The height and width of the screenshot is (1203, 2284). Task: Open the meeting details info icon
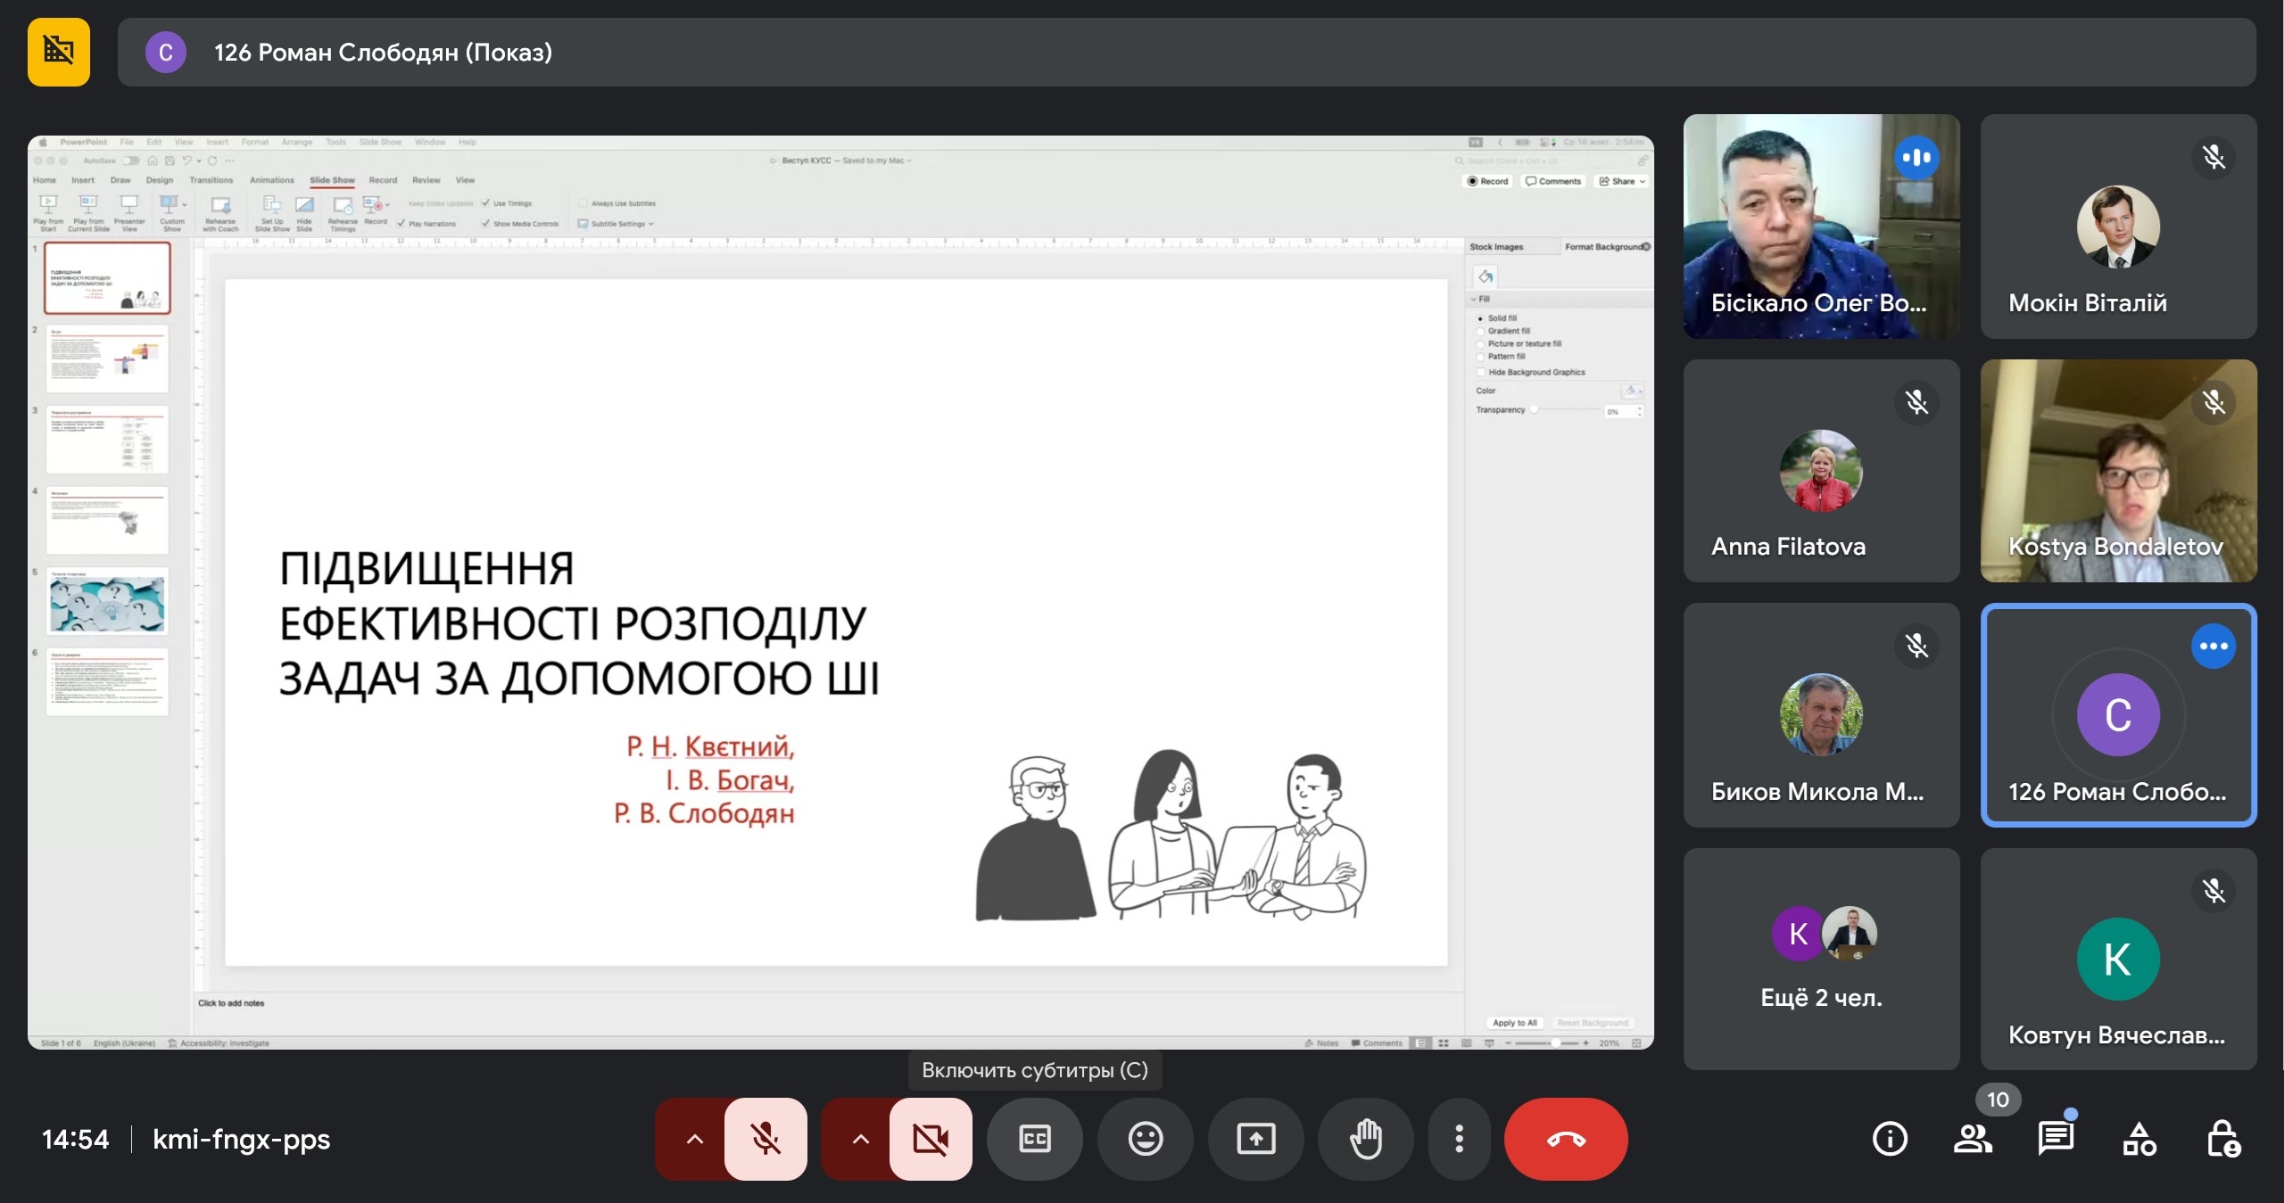click(x=1890, y=1139)
